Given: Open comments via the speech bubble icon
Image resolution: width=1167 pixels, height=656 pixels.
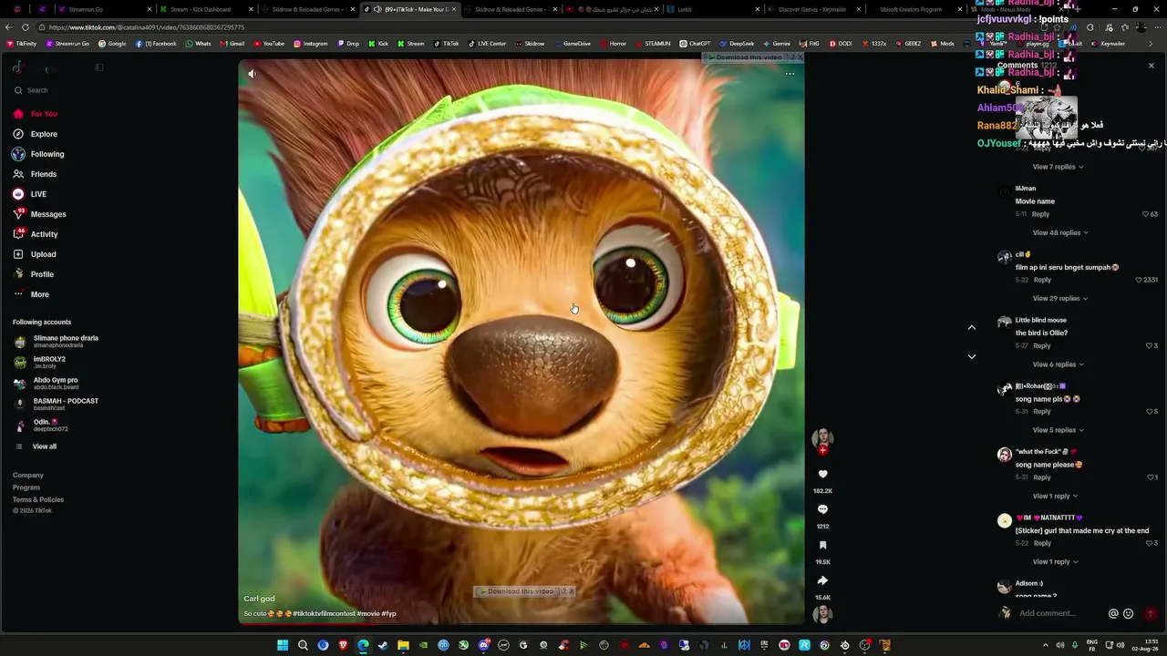Looking at the screenshot, I should coord(822,509).
